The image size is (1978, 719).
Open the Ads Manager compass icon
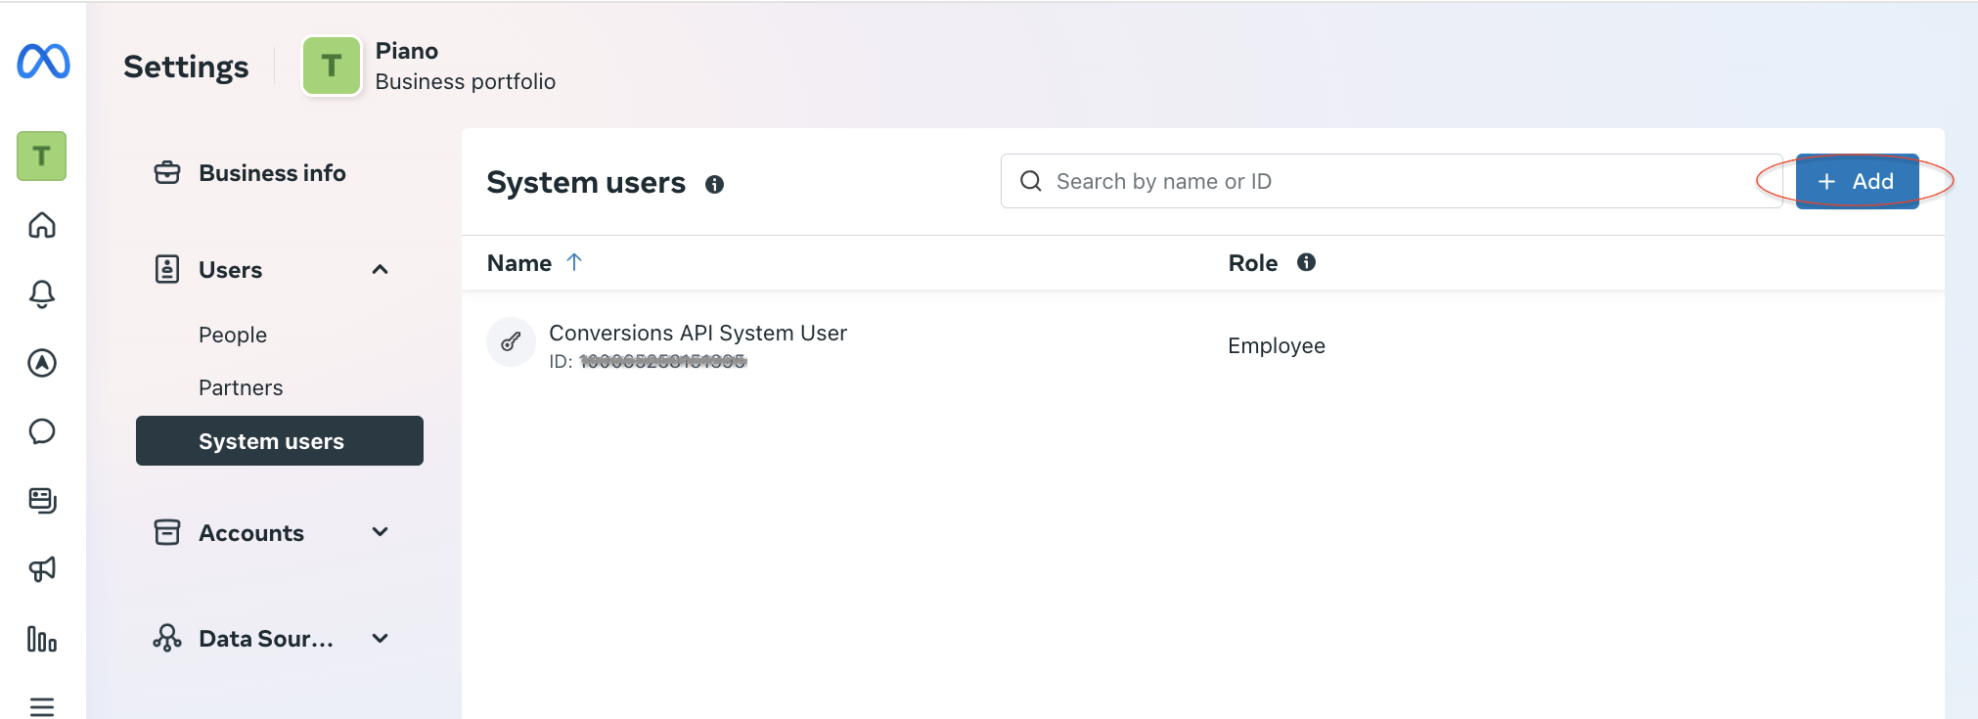point(42,363)
